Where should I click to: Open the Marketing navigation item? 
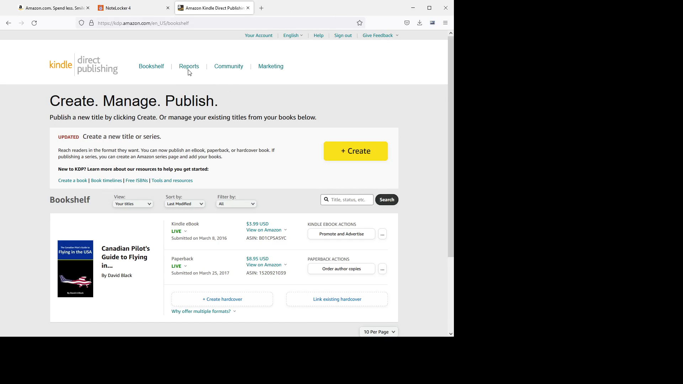pos(271,66)
